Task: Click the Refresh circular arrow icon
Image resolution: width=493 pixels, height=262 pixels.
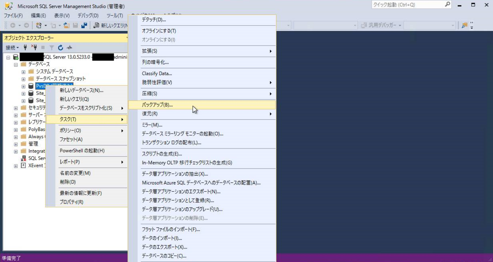Action: (x=60, y=47)
